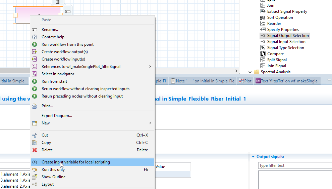
Task: Click the Reorder icon in palette
Action: [x=263, y=24]
